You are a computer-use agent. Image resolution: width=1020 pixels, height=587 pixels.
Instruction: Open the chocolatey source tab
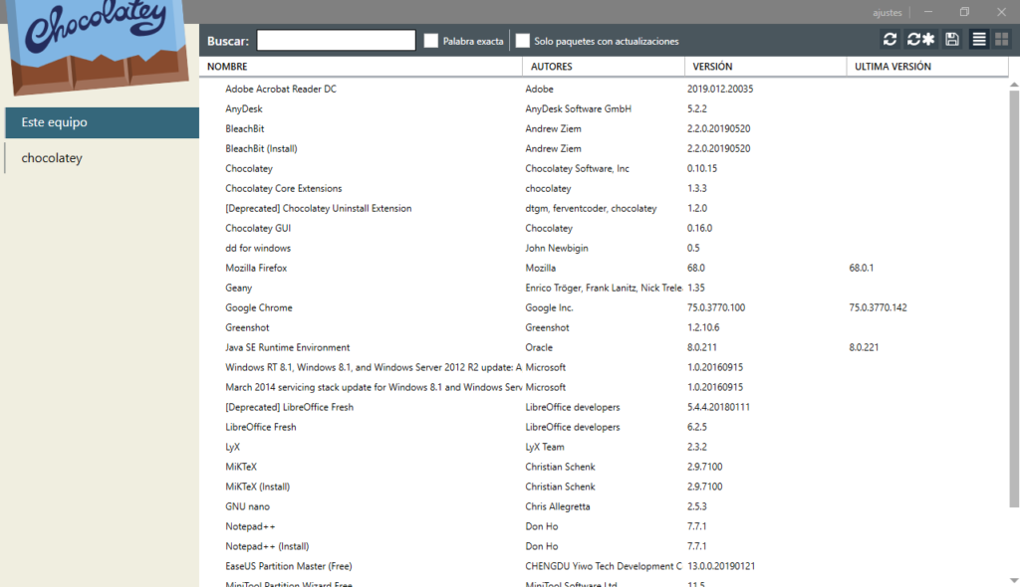103,158
